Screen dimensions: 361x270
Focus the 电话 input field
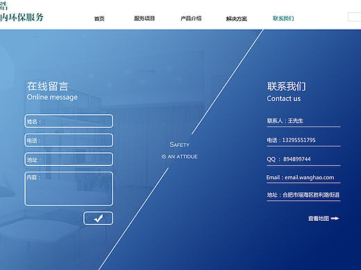69,140
